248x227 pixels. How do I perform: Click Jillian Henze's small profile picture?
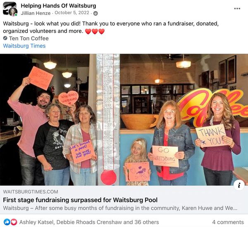coord(13,12)
